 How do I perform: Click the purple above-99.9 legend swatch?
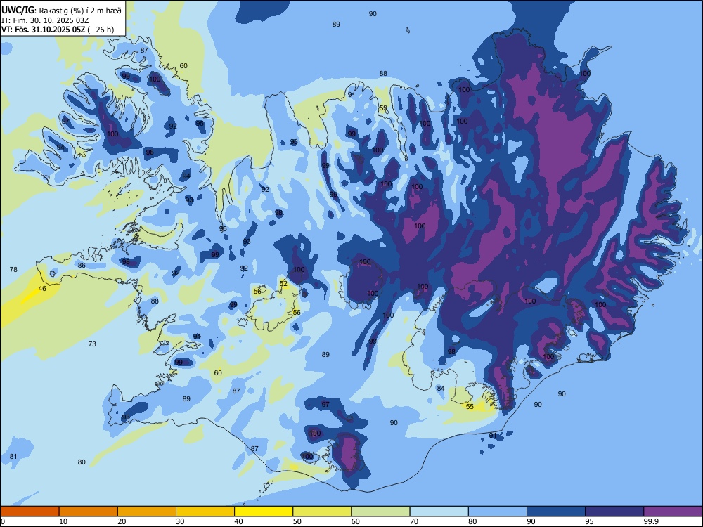coord(673,512)
